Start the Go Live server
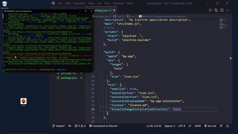Screen dimensions: 238x134 point(210,126)
